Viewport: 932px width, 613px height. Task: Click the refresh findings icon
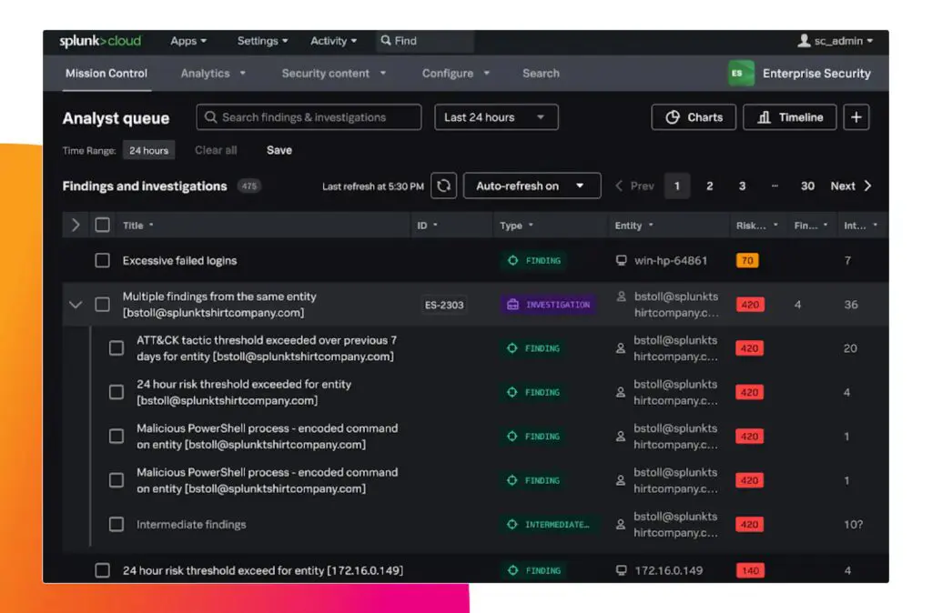click(x=445, y=186)
